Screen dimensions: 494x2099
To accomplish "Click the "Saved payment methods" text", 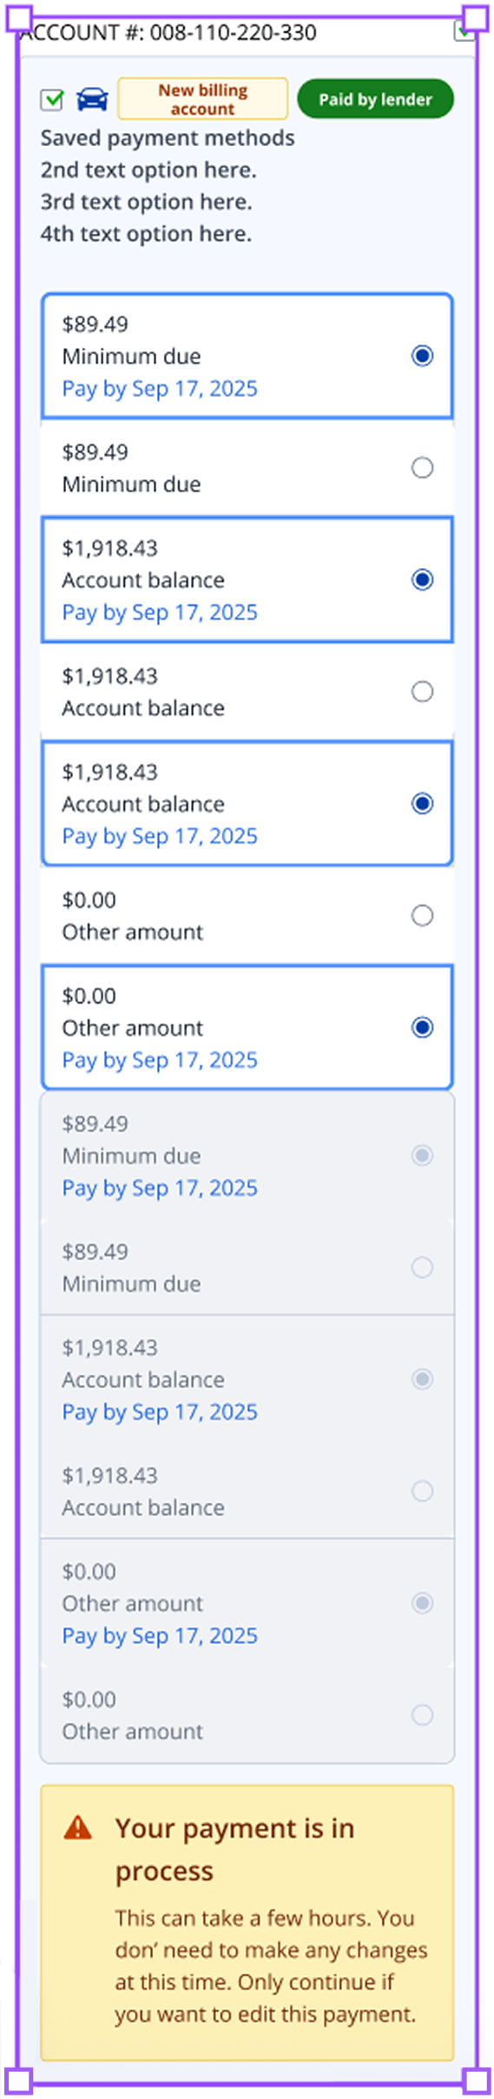I will pyautogui.click(x=168, y=138).
